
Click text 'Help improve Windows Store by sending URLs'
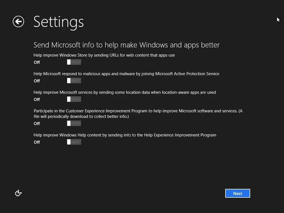pyautogui.click(x=76, y=55)
